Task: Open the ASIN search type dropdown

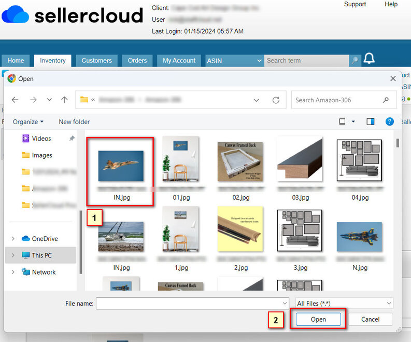Action: click(234, 61)
